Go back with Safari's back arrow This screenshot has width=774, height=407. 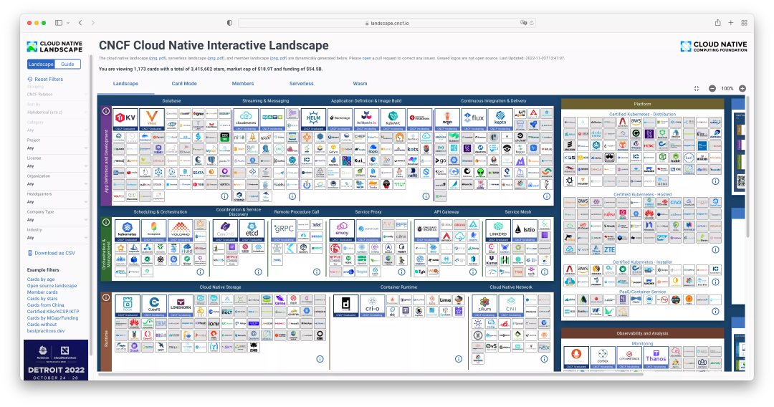80,23
